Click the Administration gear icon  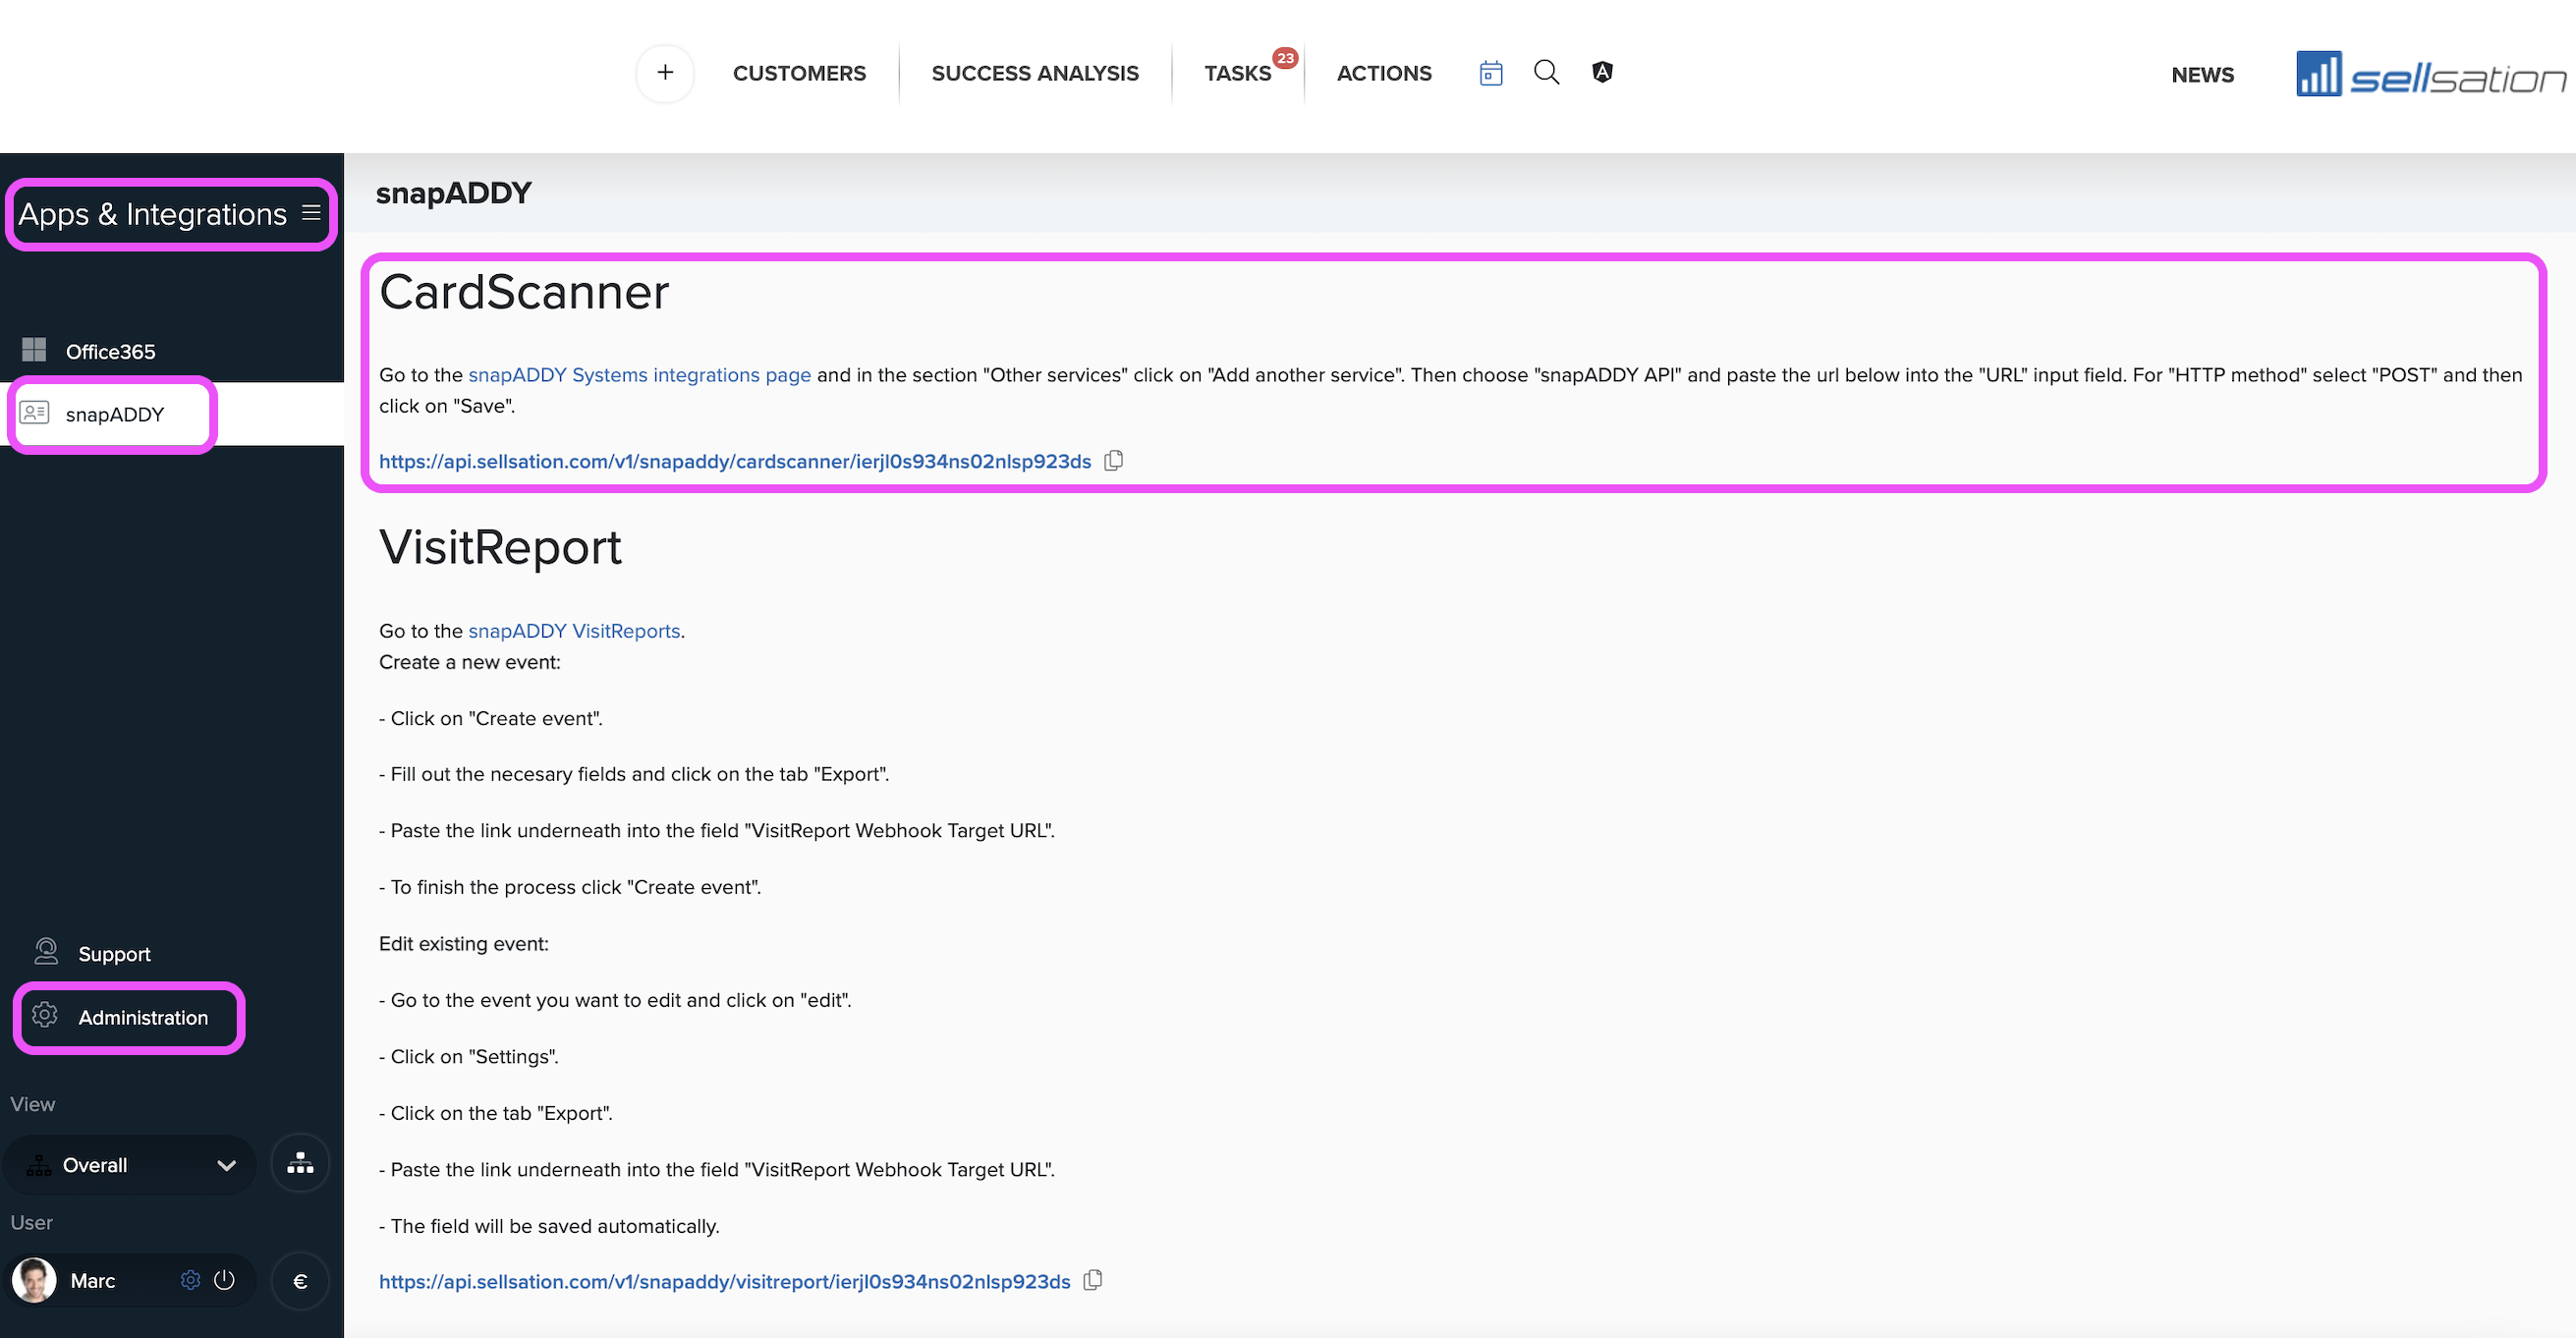(45, 1015)
